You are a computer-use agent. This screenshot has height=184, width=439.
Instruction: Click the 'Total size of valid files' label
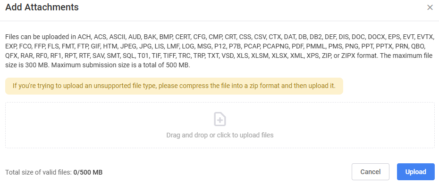39,172
